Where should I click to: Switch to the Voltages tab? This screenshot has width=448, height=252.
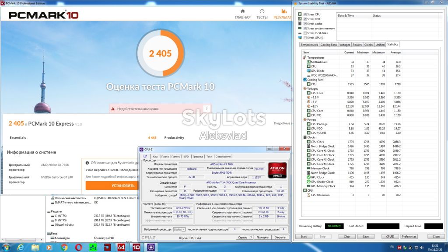pyautogui.click(x=345, y=45)
